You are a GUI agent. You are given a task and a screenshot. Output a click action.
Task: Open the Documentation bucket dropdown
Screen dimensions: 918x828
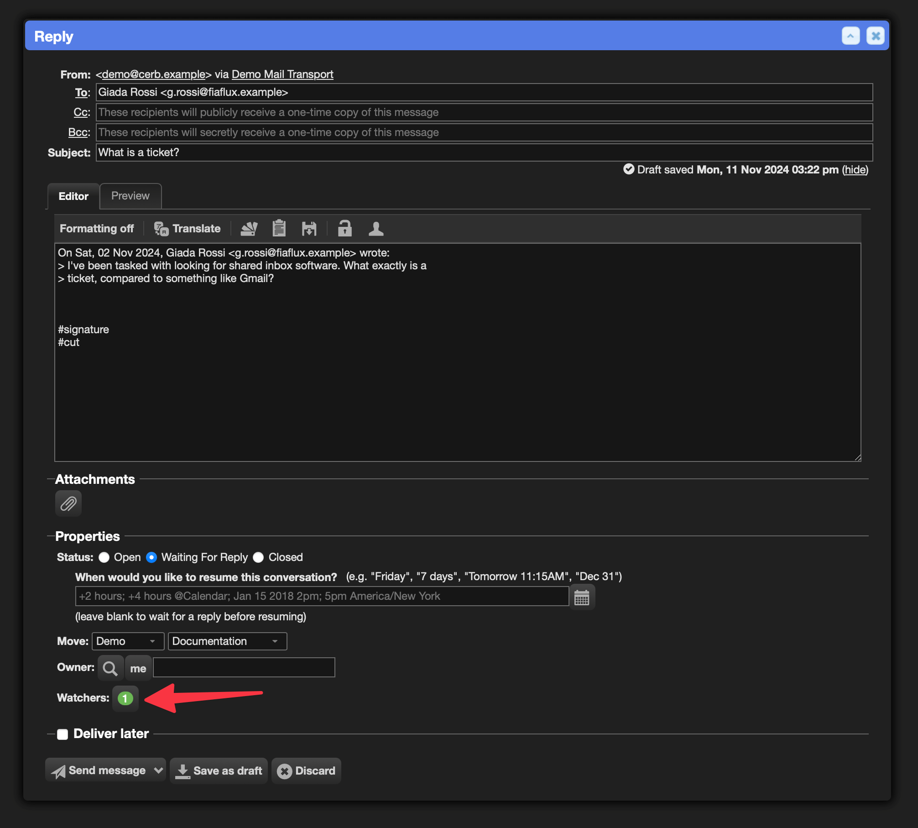point(227,641)
